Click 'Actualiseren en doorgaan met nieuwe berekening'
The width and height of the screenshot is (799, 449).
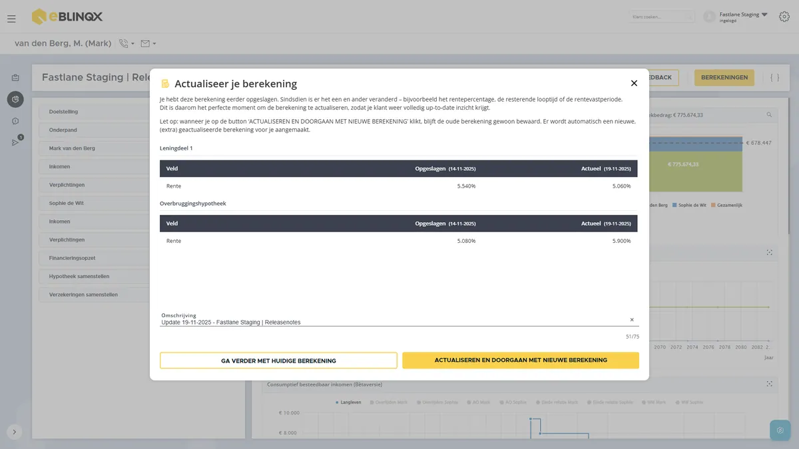(521, 361)
